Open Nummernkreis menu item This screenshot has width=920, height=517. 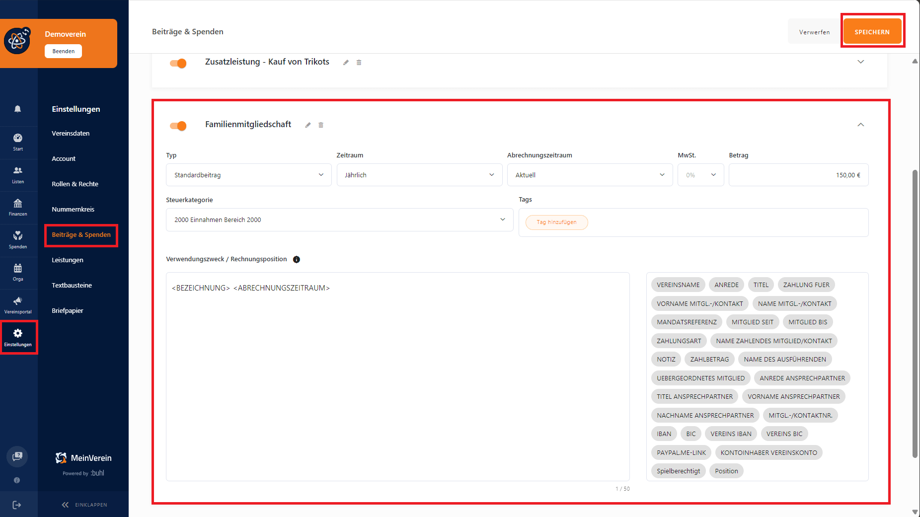coord(73,209)
